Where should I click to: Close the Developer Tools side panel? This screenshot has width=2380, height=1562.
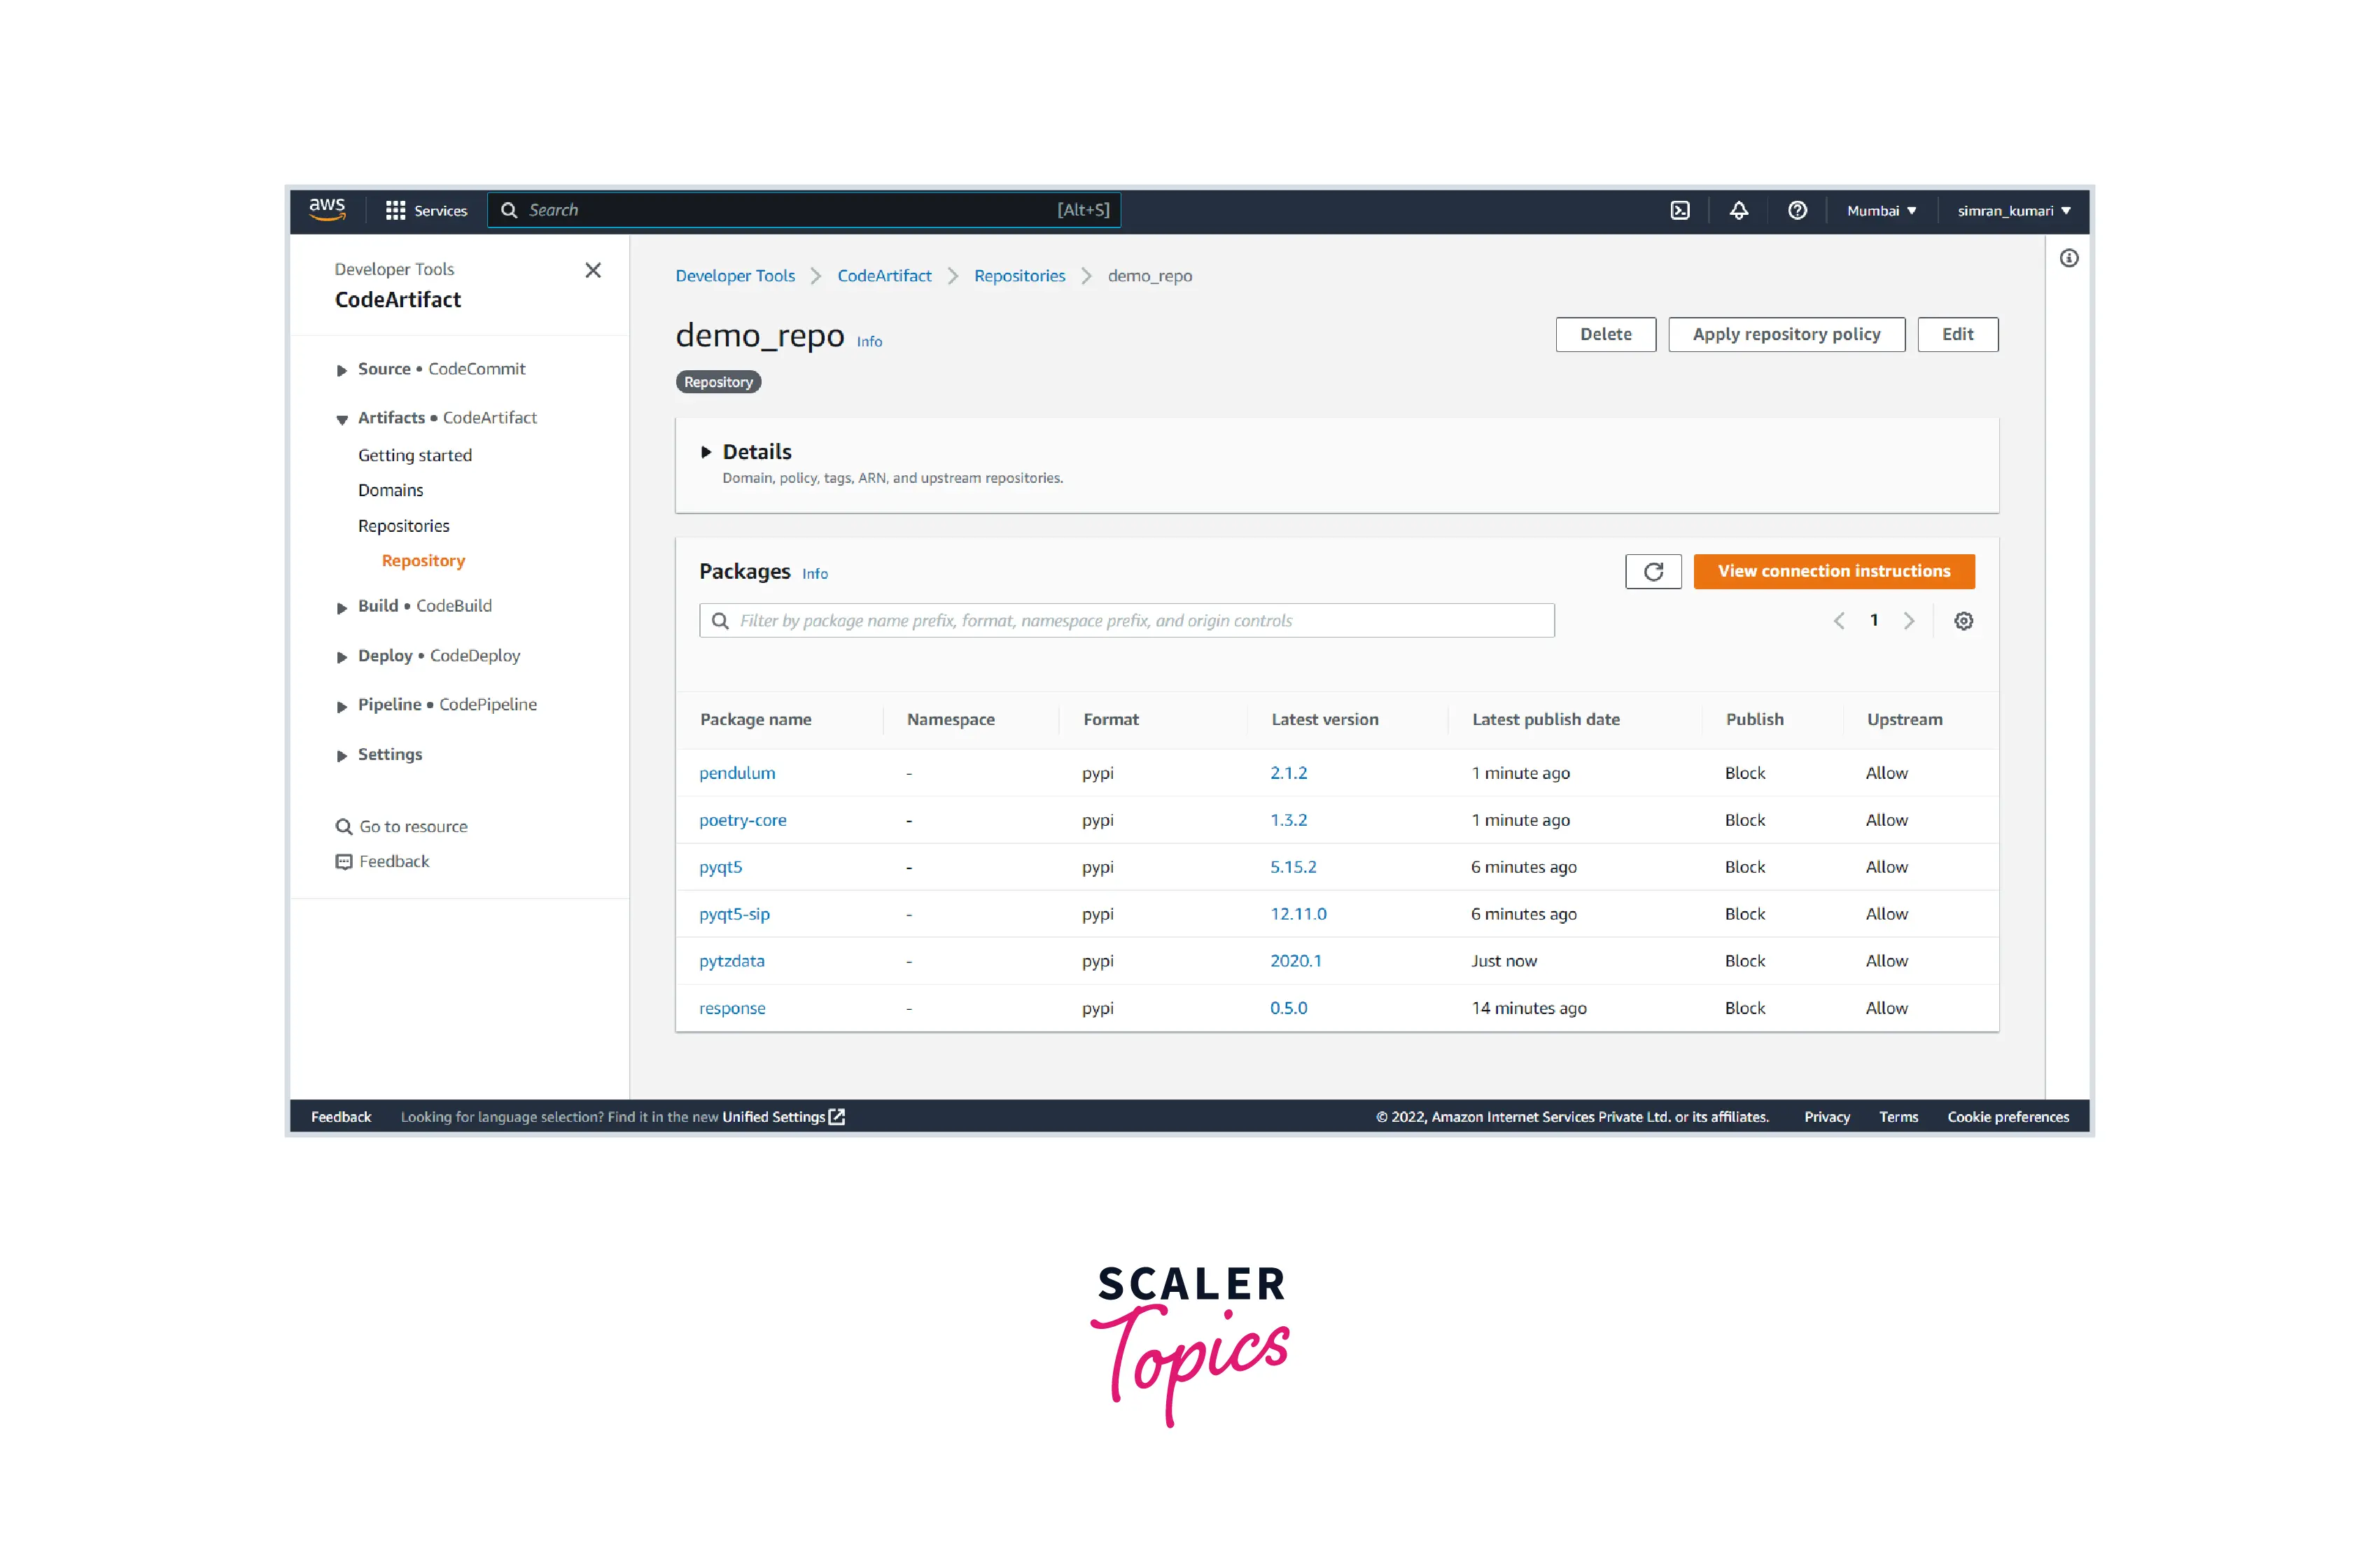(x=593, y=270)
